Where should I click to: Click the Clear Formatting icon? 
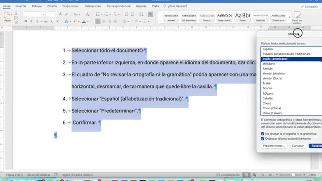[x=88, y=14]
